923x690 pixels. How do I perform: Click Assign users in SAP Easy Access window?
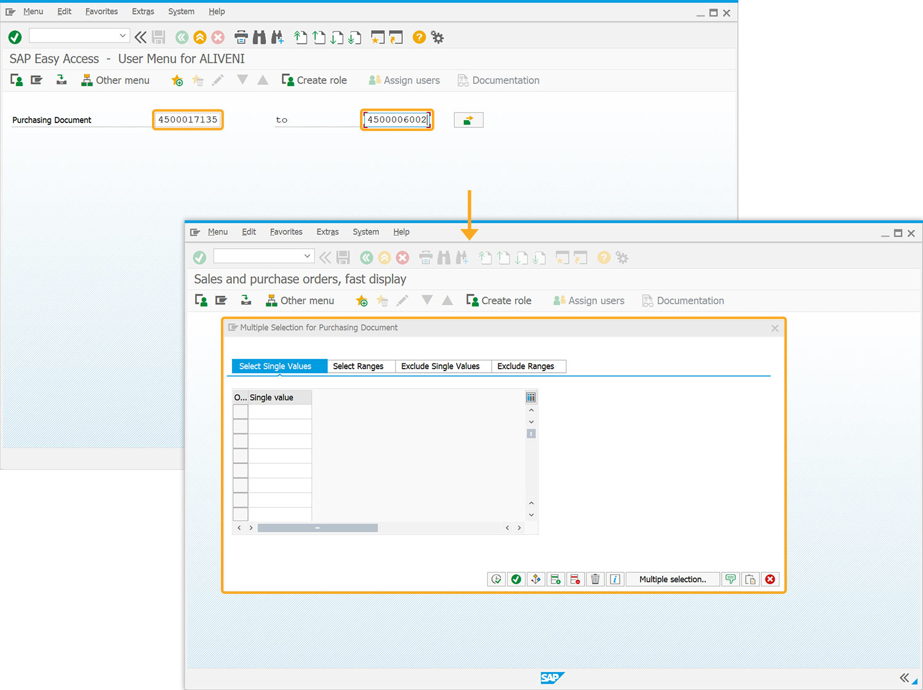pos(404,81)
